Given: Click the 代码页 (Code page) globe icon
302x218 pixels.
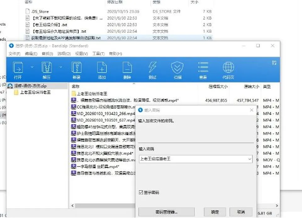Looking at the screenshot, I should [228, 67].
